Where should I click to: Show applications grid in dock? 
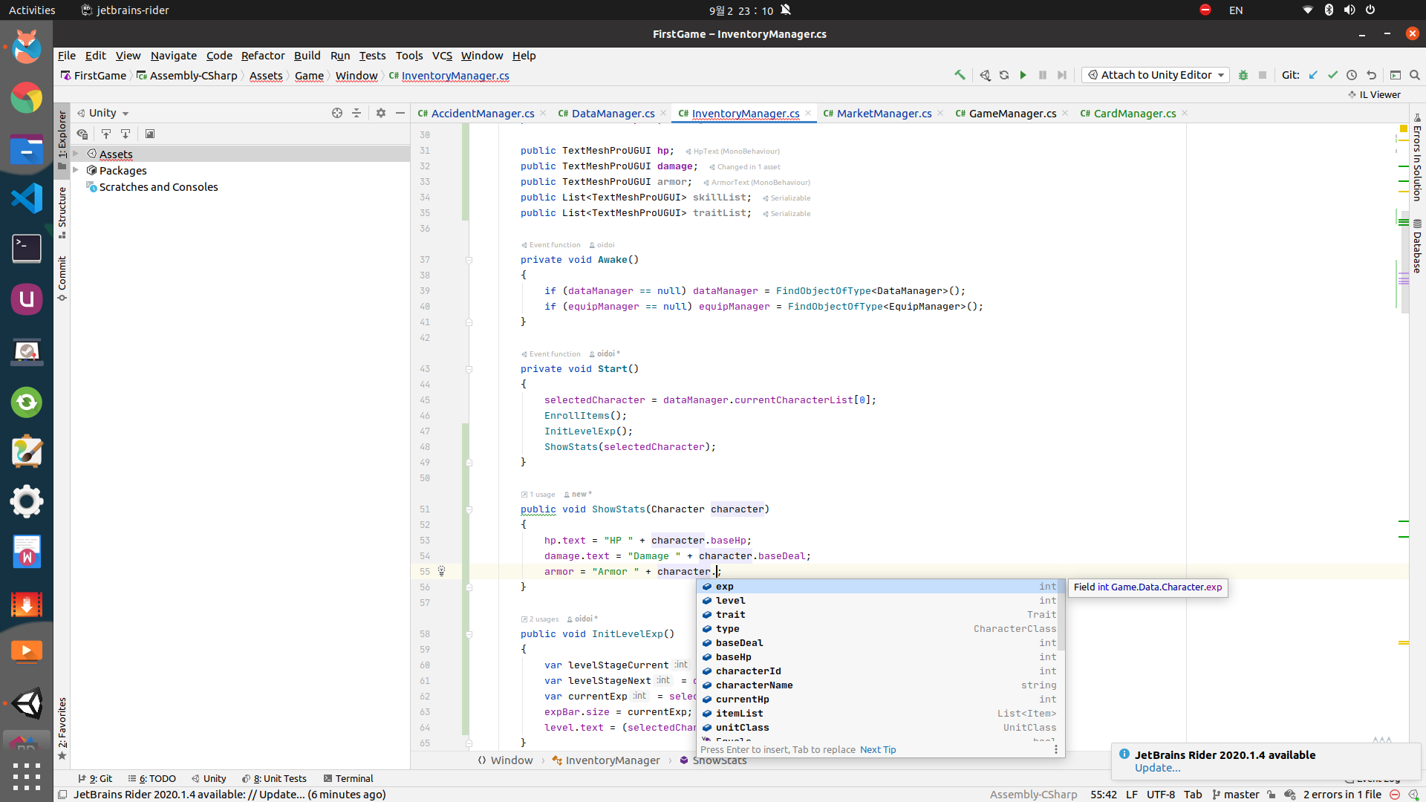[x=27, y=777]
